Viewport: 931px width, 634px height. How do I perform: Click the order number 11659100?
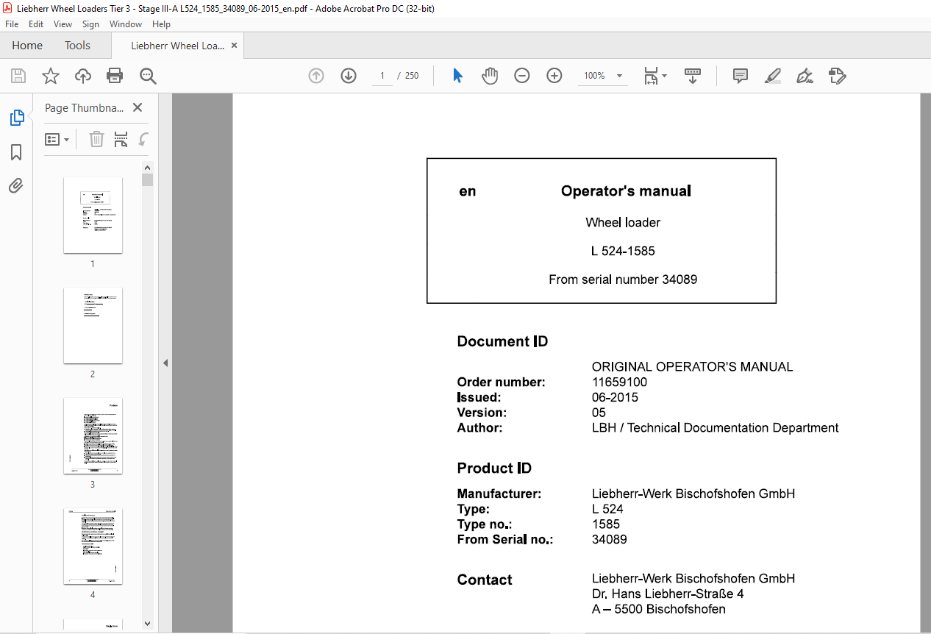(619, 382)
